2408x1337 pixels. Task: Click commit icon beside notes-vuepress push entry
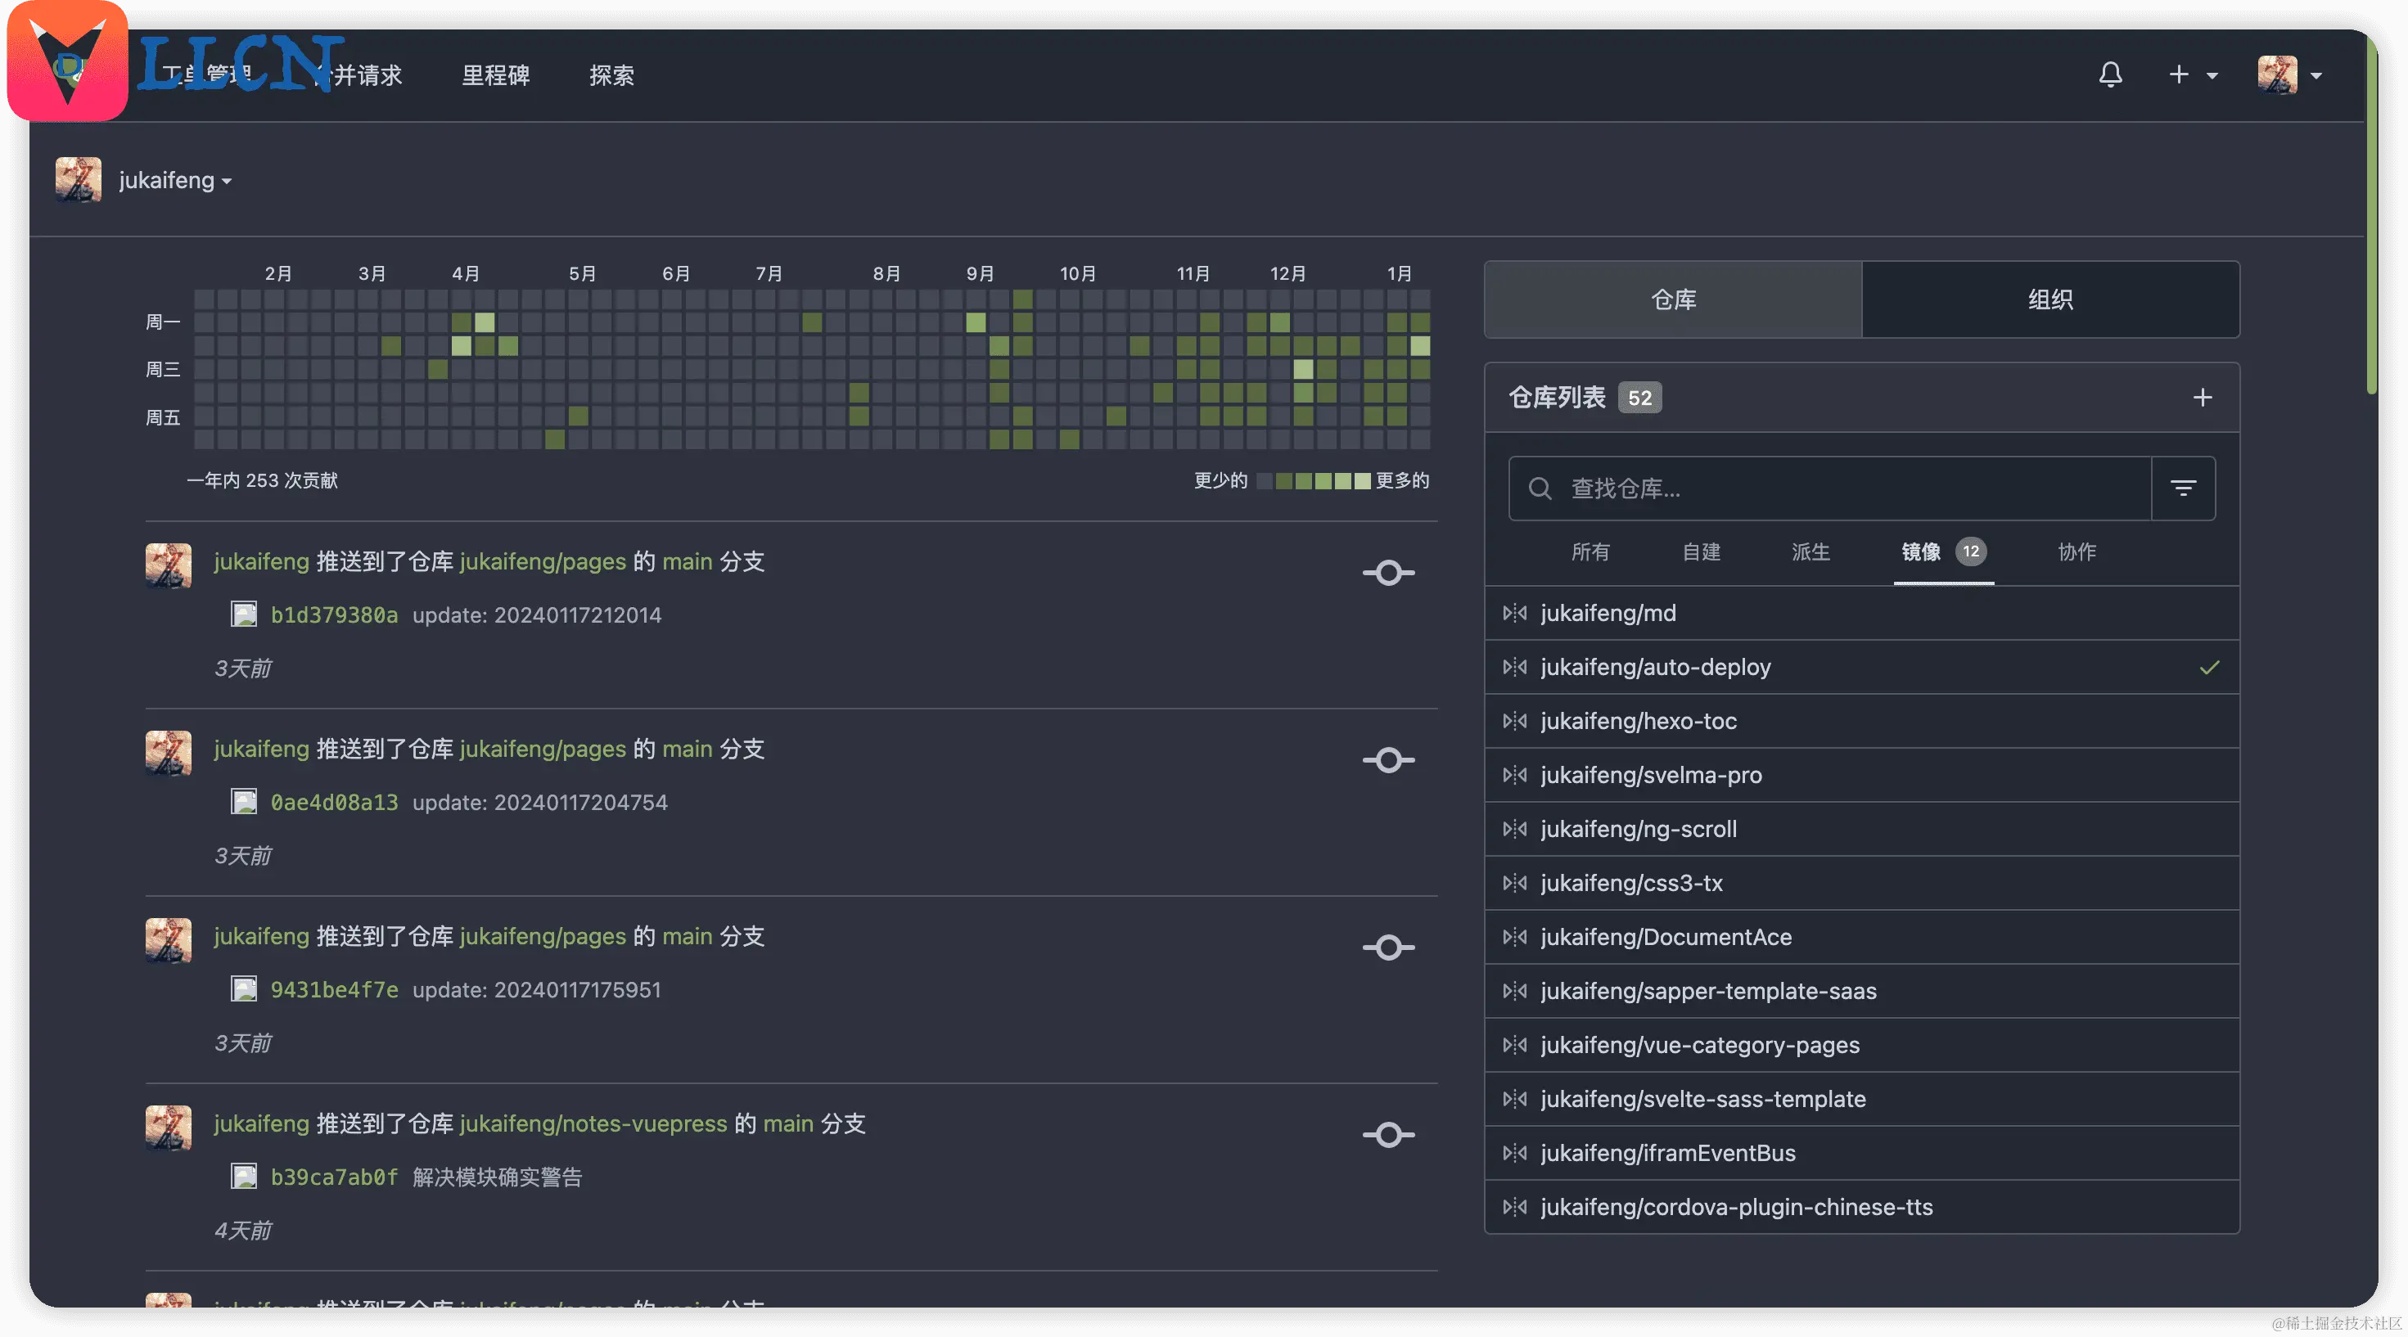[x=1388, y=1135]
